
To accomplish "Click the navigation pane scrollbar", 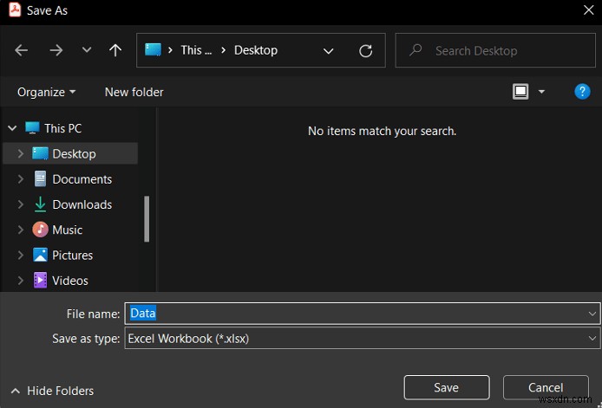I will (x=147, y=219).
